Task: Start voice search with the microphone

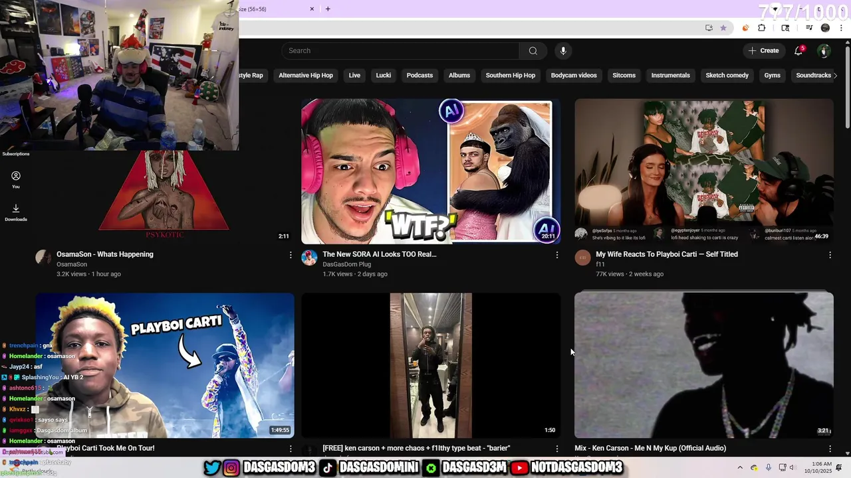Action: [x=563, y=50]
